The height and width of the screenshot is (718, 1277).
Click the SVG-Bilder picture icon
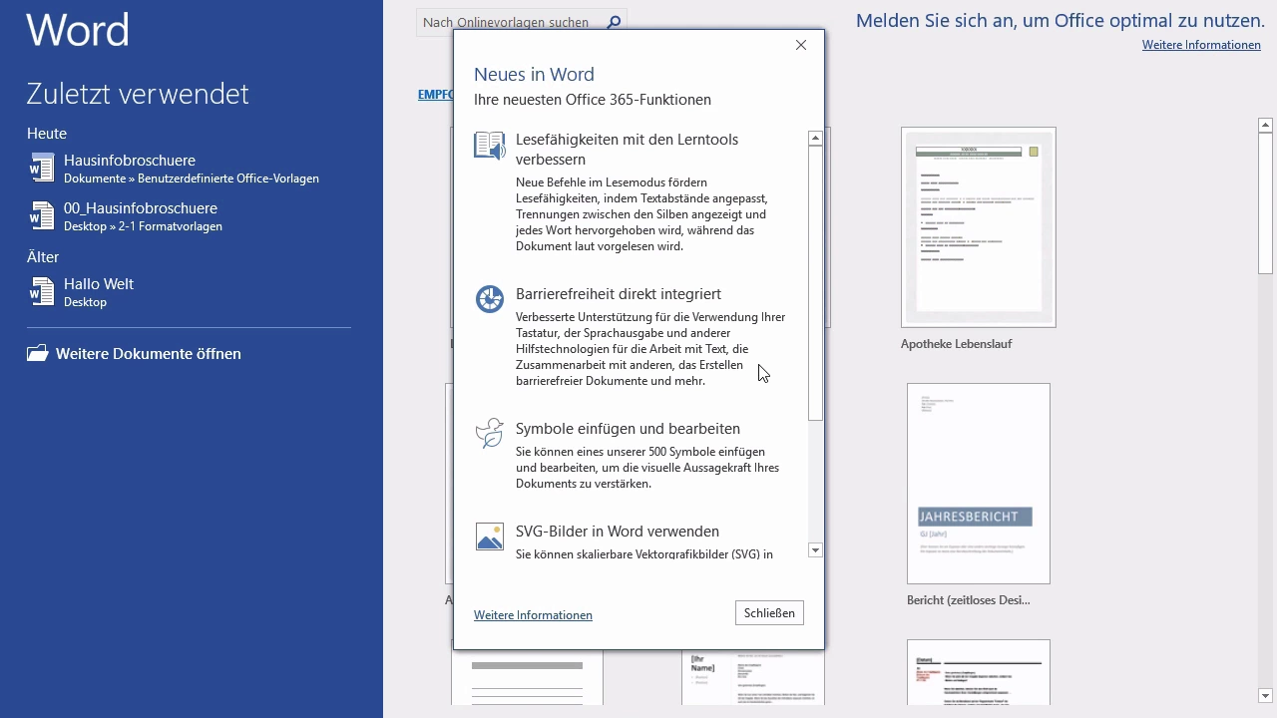(x=489, y=537)
